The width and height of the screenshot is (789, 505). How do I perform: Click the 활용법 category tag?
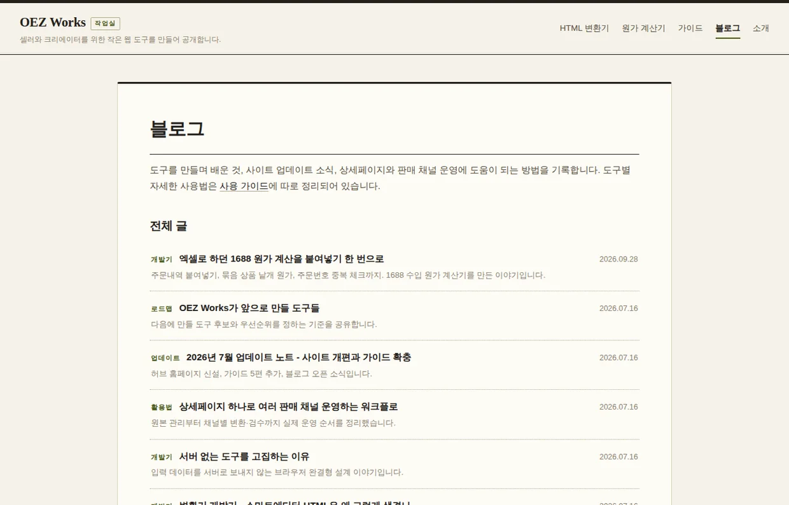[x=162, y=407]
